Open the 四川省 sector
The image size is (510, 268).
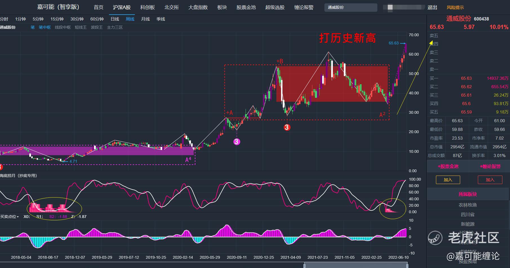click(x=468, y=215)
